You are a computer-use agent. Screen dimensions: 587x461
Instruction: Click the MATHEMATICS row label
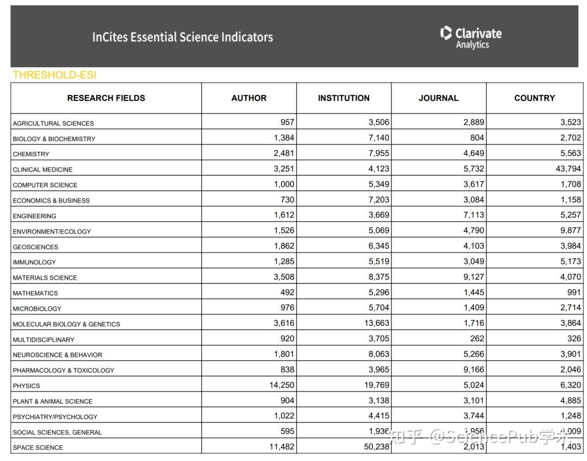(35, 293)
